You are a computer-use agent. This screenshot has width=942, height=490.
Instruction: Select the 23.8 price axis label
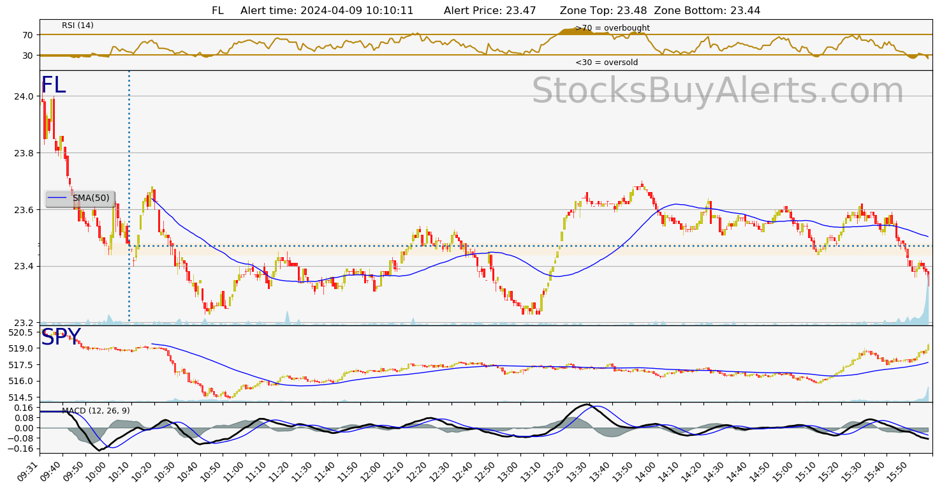25,153
